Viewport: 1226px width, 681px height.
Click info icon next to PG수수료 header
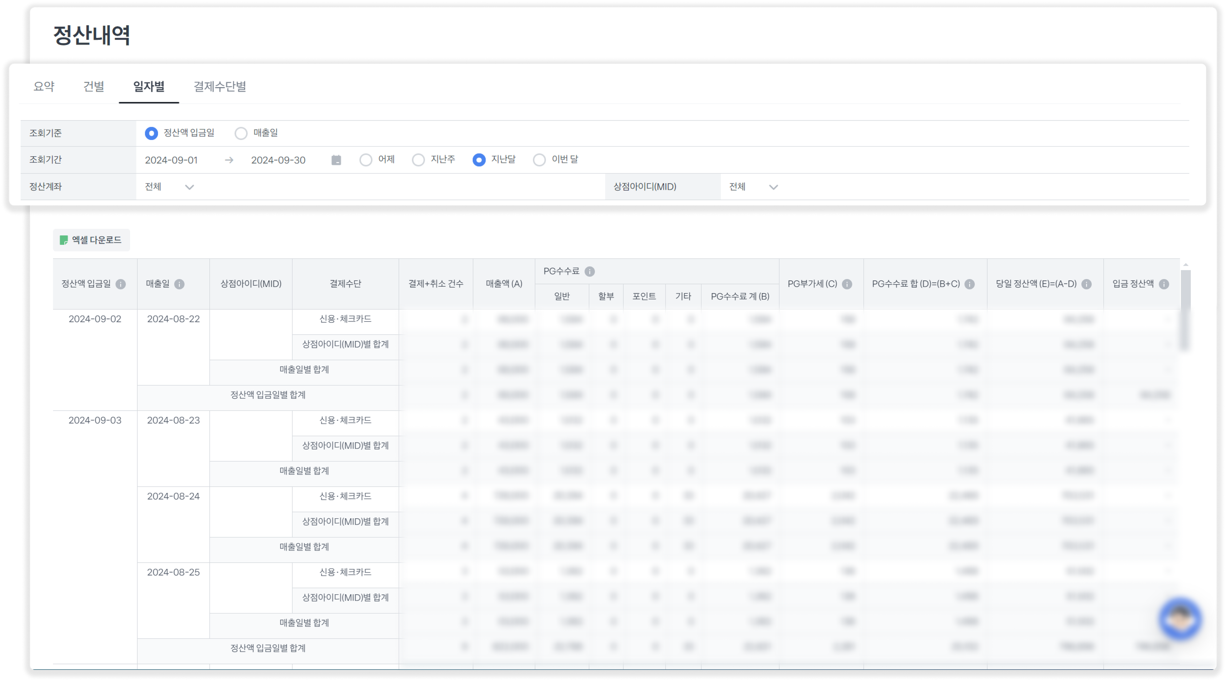click(590, 271)
